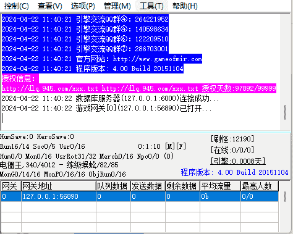Select log line with QQ群 140598634
Screen dimensions: 293x234
click(85, 29)
